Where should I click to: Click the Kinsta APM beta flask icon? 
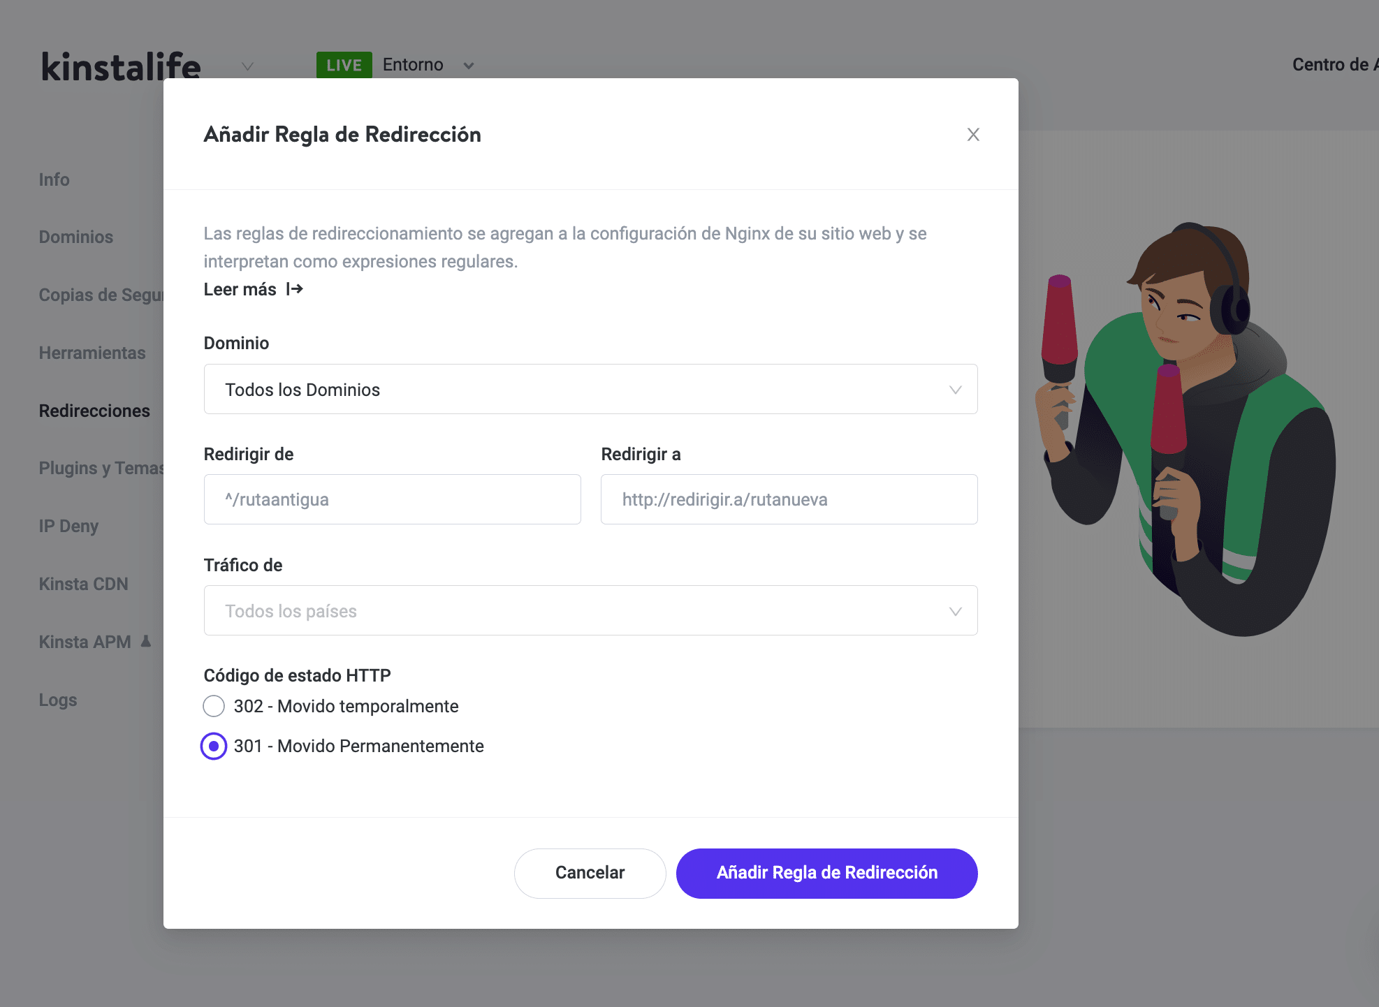(146, 641)
